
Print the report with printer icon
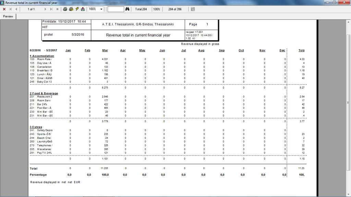(65, 9)
